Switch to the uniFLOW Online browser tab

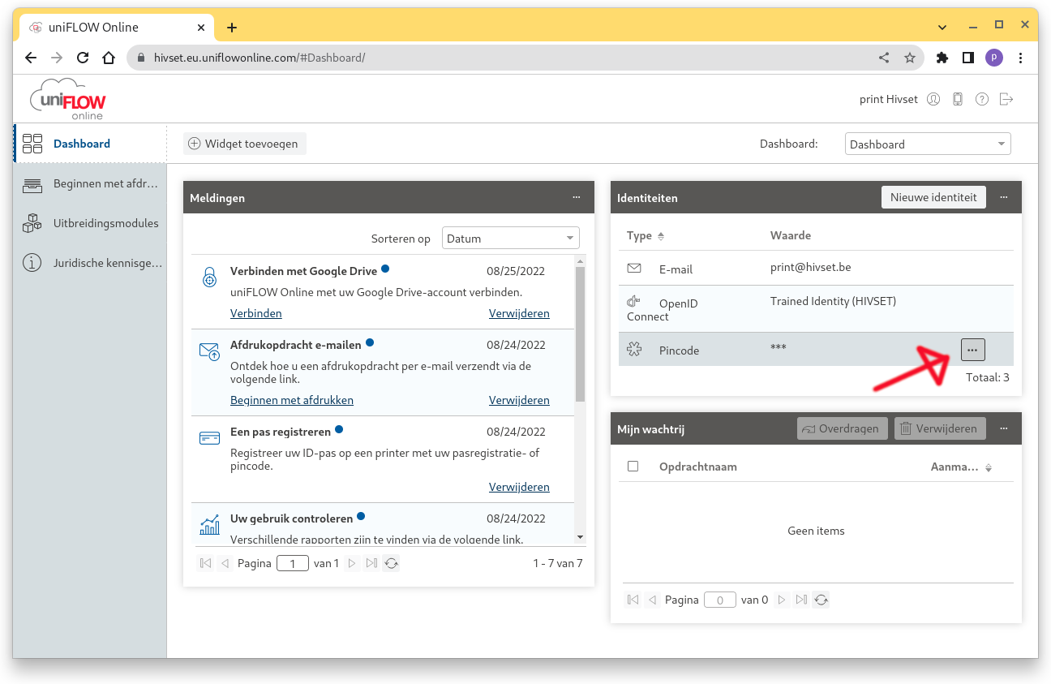pyautogui.click(x=117, y=28)
